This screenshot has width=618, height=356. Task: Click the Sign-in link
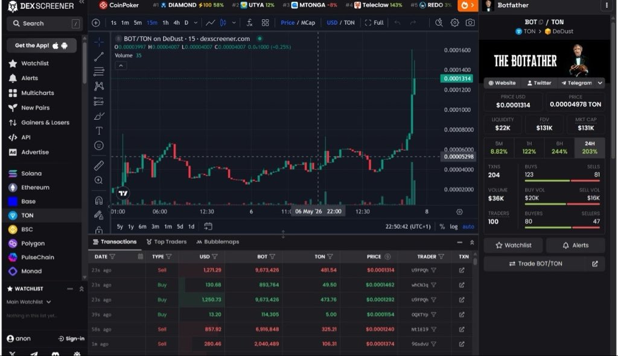click(x=71, y=339)
